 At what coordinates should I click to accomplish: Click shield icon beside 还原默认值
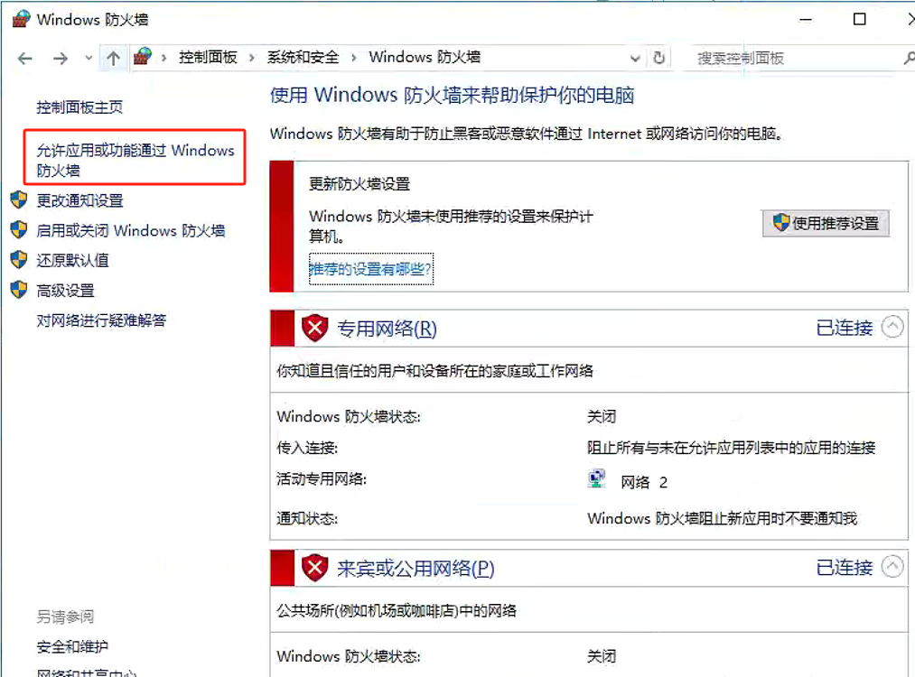tap(19, 259)
